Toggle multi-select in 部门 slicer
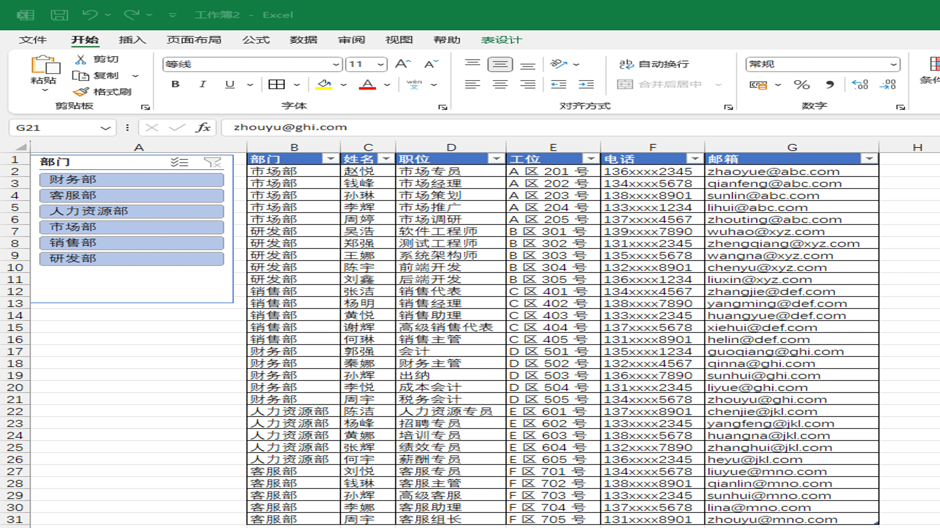Image resolution: width=940 pixels, height=528 pixels. point(180,162)
